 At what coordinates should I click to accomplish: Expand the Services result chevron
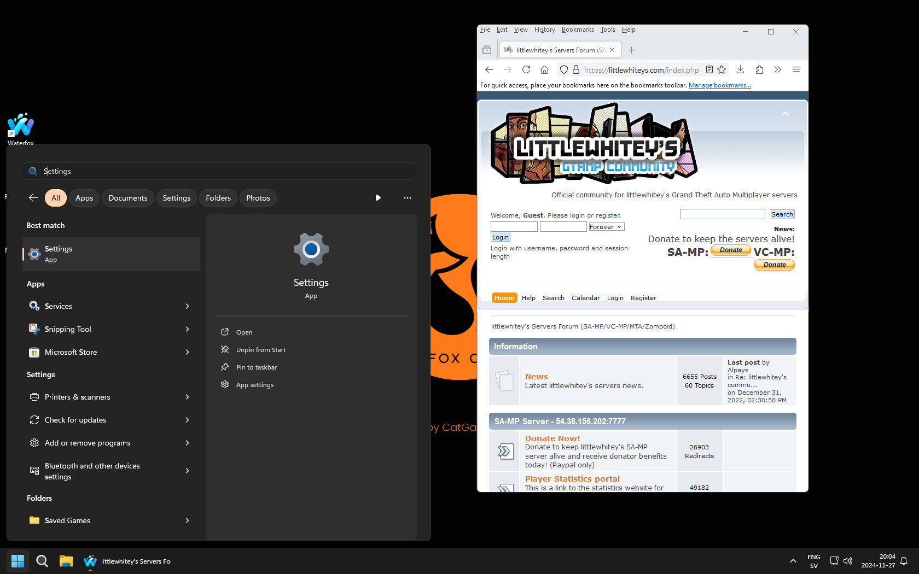187,306
